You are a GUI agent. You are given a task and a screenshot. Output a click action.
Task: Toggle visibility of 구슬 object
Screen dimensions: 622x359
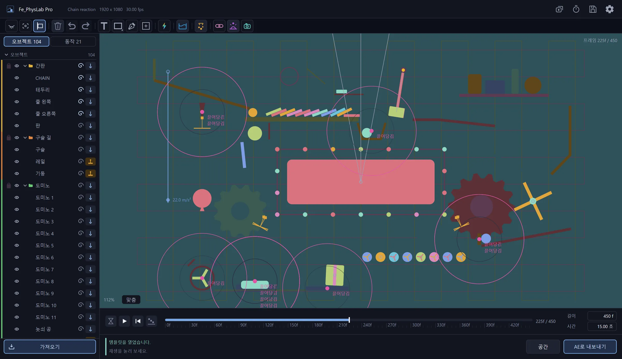pos(17,150)
